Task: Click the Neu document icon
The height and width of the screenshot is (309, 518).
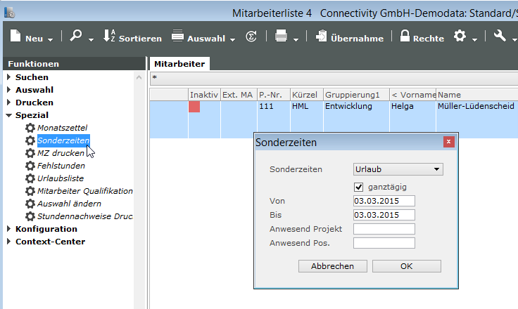Action: coord(15,37)
